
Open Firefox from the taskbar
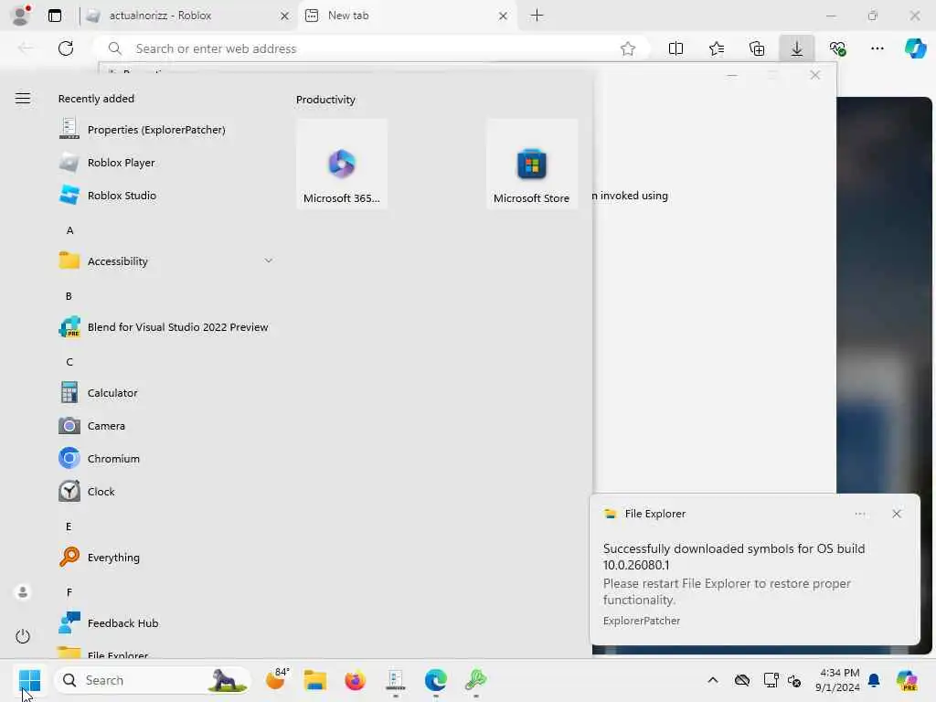coord(356,680)
